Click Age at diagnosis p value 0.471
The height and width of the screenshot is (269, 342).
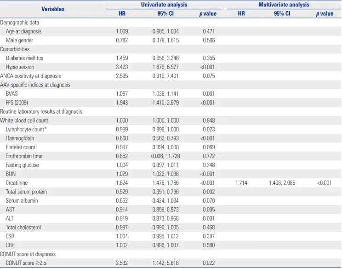[209, 31]
